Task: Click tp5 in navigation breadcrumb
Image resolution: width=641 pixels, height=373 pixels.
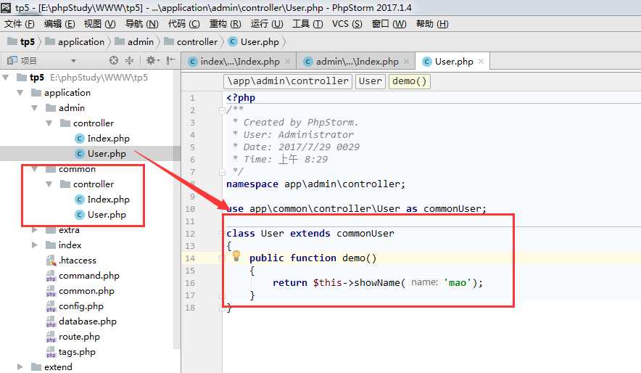Action: coord(21,41)
